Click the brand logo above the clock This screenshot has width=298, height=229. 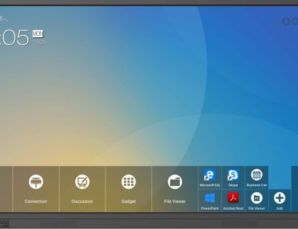[x=4, y=19]
